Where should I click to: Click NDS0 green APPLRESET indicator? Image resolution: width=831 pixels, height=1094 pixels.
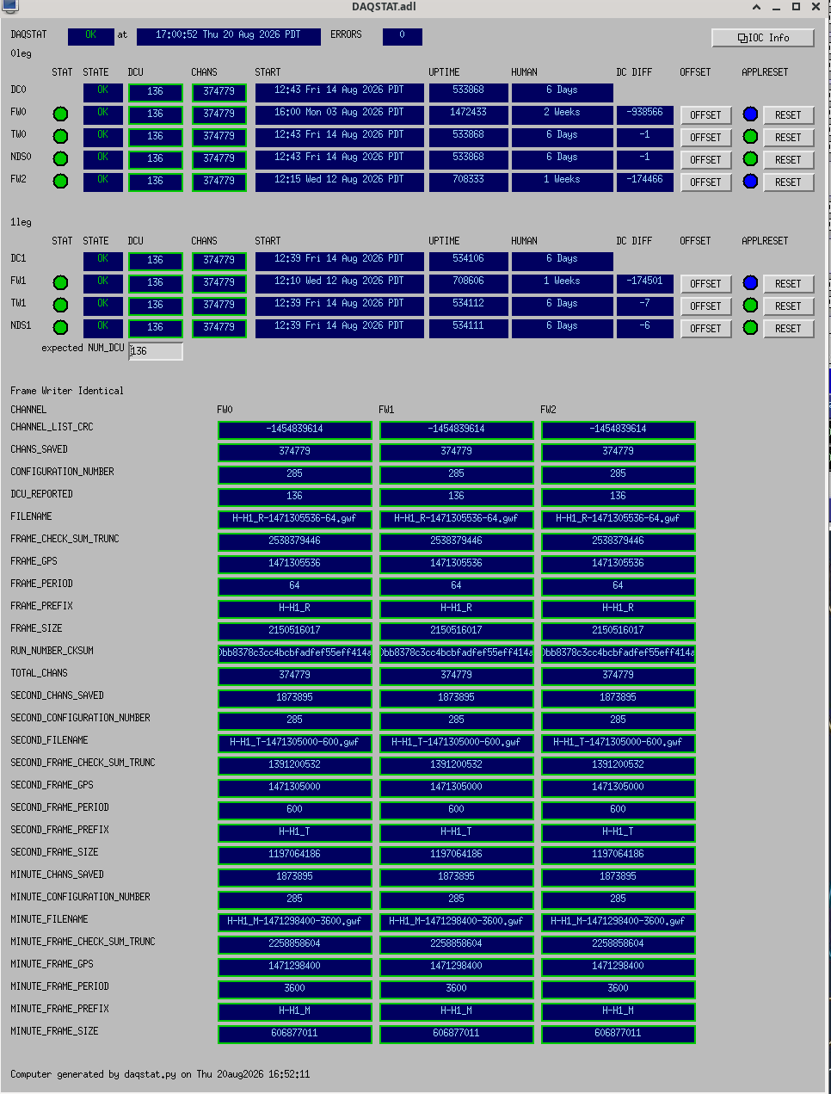tap(750, 158)
